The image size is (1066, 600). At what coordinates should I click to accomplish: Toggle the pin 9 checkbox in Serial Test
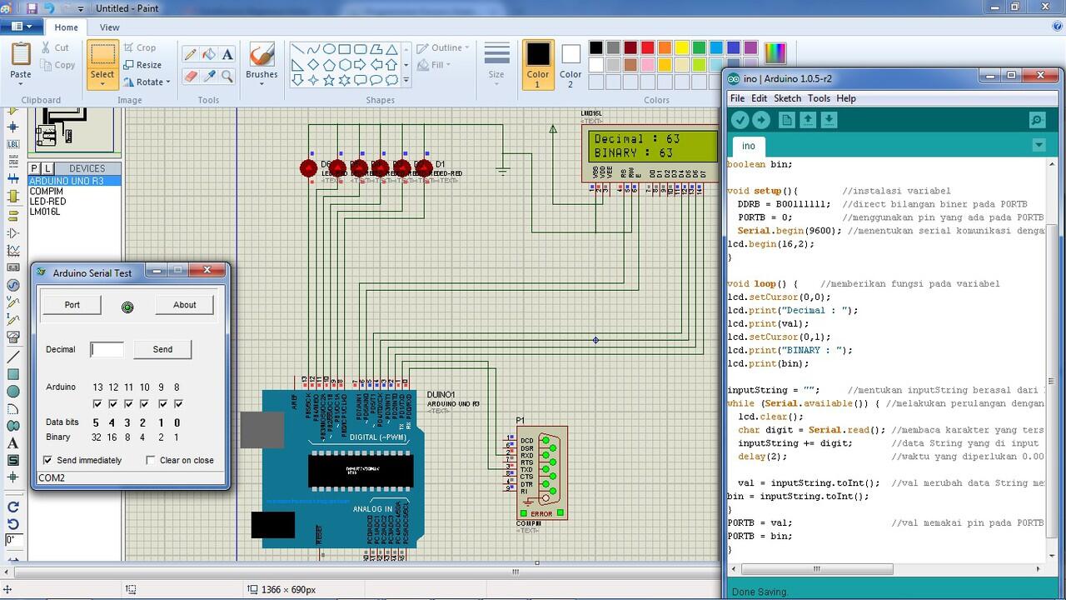point(162,404)
